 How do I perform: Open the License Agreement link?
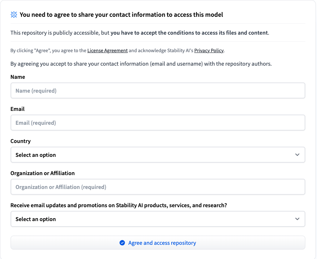107,51
